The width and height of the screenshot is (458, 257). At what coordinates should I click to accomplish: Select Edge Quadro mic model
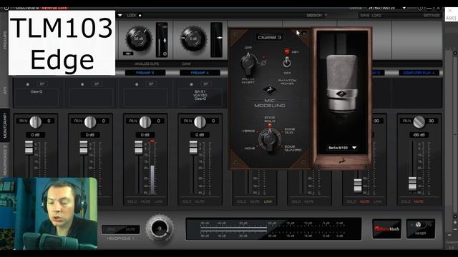pos(293,148)
